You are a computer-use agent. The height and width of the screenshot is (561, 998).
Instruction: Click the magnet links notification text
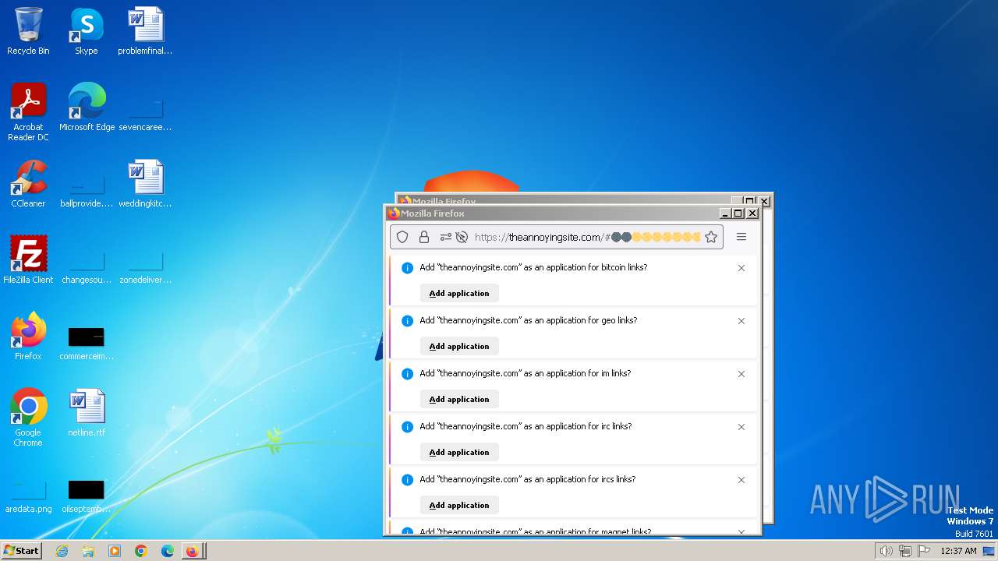tap(535, 532)
